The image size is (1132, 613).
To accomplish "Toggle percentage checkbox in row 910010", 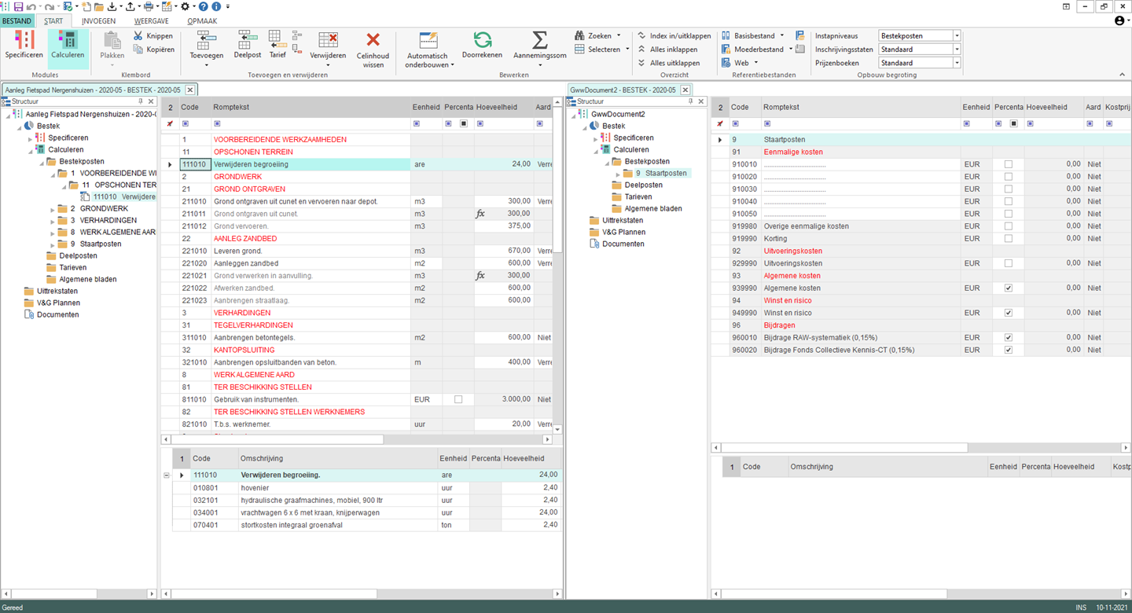I will pos(1009,164).
